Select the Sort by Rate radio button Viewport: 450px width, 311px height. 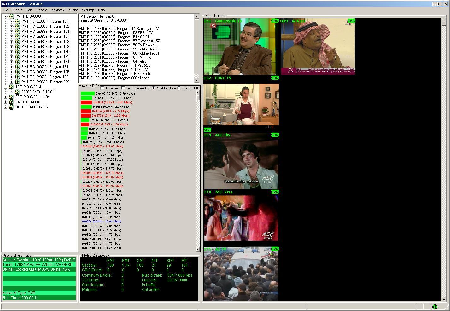tap(154, 88)
